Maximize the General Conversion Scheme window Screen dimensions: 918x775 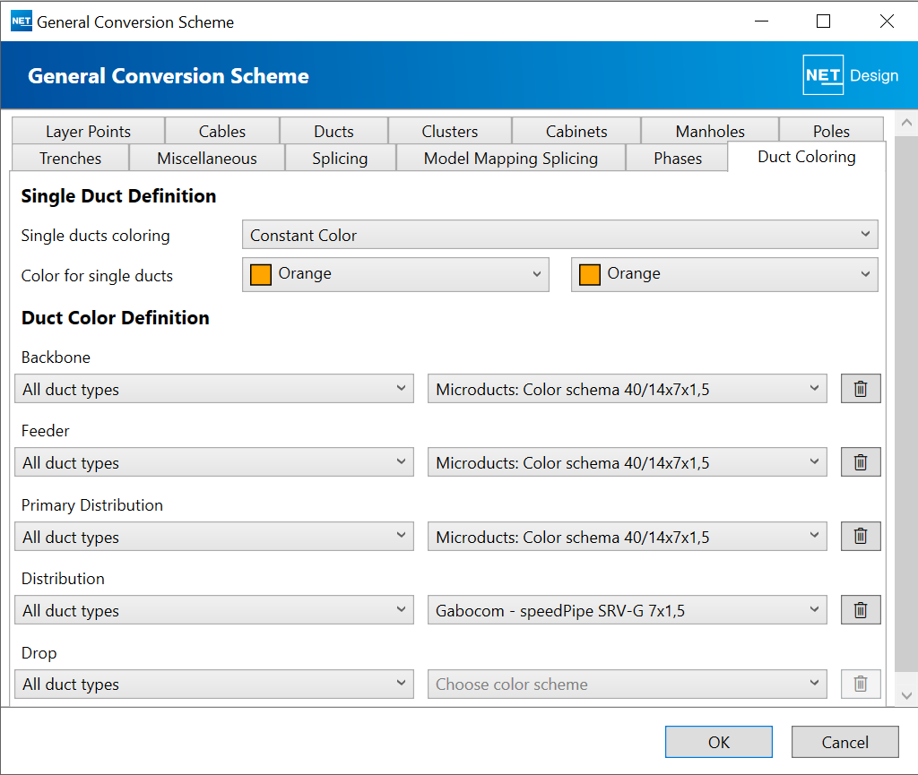(x=823, y=22)
